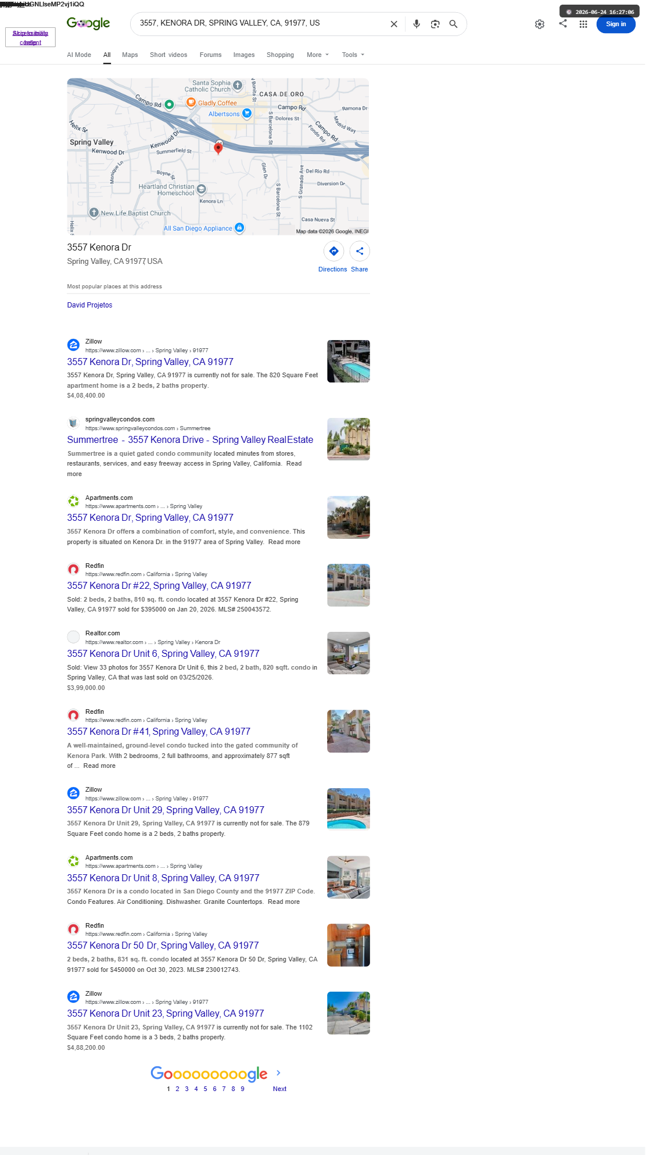Click the Santa Sophia Catholic Church marker
The height and width of the screenshot is (1155, 653).
pos(238,85)
